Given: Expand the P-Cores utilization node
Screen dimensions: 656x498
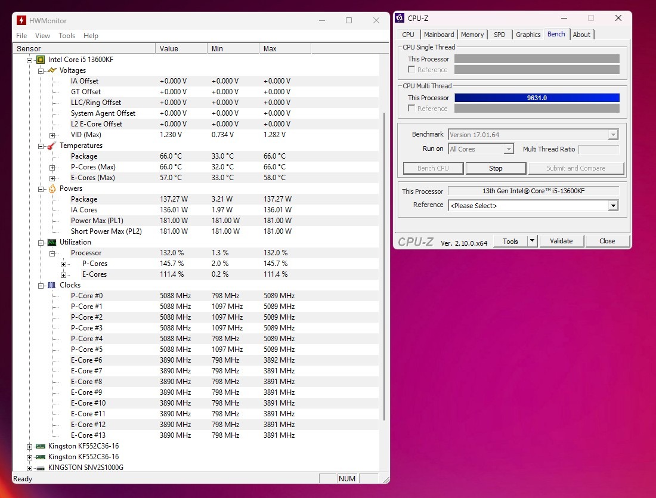Looking at the screenshot, I should pyautogui.click(x=64, y=264).
